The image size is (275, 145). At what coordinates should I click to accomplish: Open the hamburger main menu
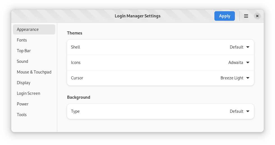pos(246,16)
